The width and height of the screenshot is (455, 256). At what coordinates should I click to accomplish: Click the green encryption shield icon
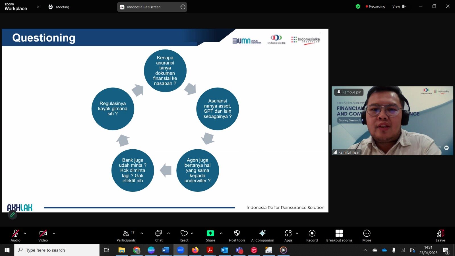pyautogui.click(x=358, y=6)
